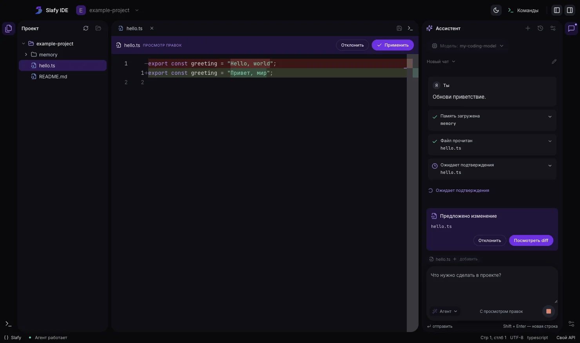The image size is (580, 343).
Task: Reject proposed change in assistant card
Action: click(489, 240)
